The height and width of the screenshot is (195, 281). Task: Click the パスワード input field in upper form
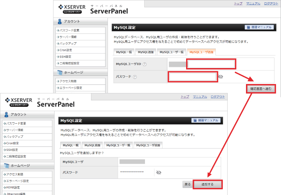192,76
